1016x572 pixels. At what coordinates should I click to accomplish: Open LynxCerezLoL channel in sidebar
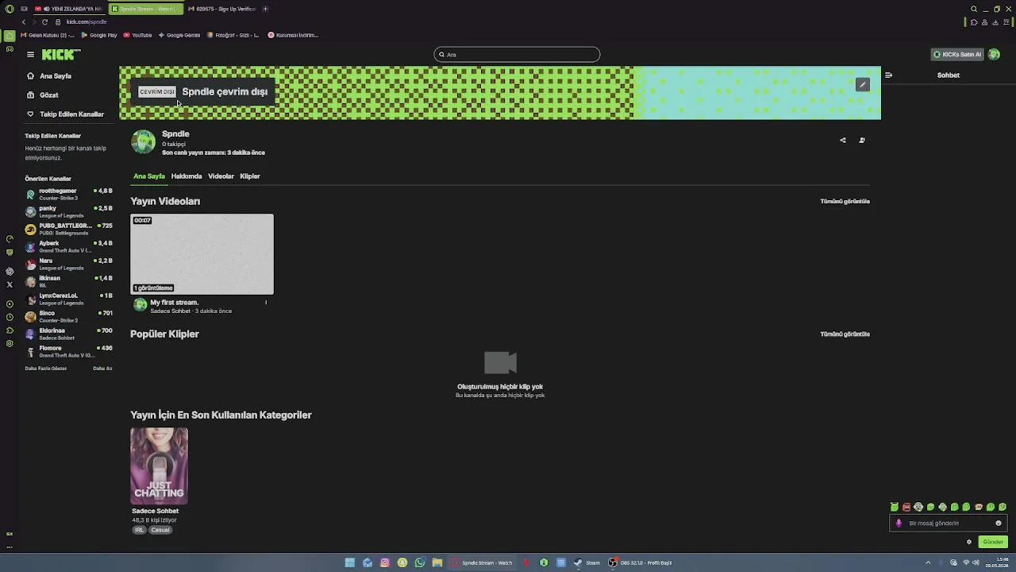click(x=68, y=299)
